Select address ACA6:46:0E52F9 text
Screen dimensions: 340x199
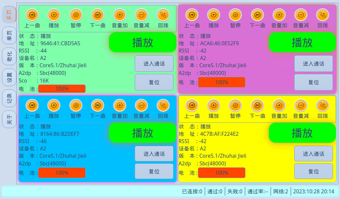(219, 43)
